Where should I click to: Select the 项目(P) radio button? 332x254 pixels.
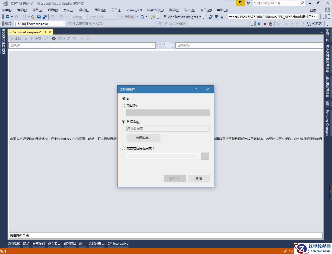click(123, 106)
